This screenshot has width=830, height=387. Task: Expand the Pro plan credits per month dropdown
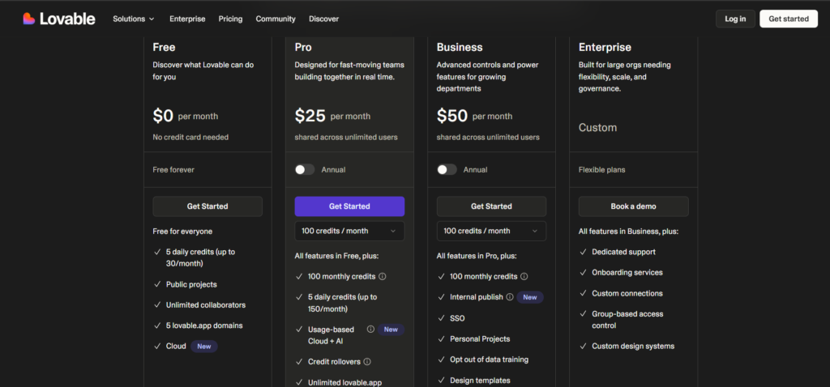[349, 231]
